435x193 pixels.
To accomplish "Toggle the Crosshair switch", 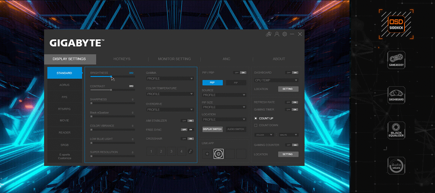I will (187, 139).
